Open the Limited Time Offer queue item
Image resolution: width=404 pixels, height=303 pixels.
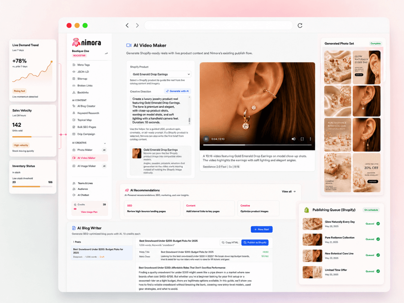click(341, 272)
